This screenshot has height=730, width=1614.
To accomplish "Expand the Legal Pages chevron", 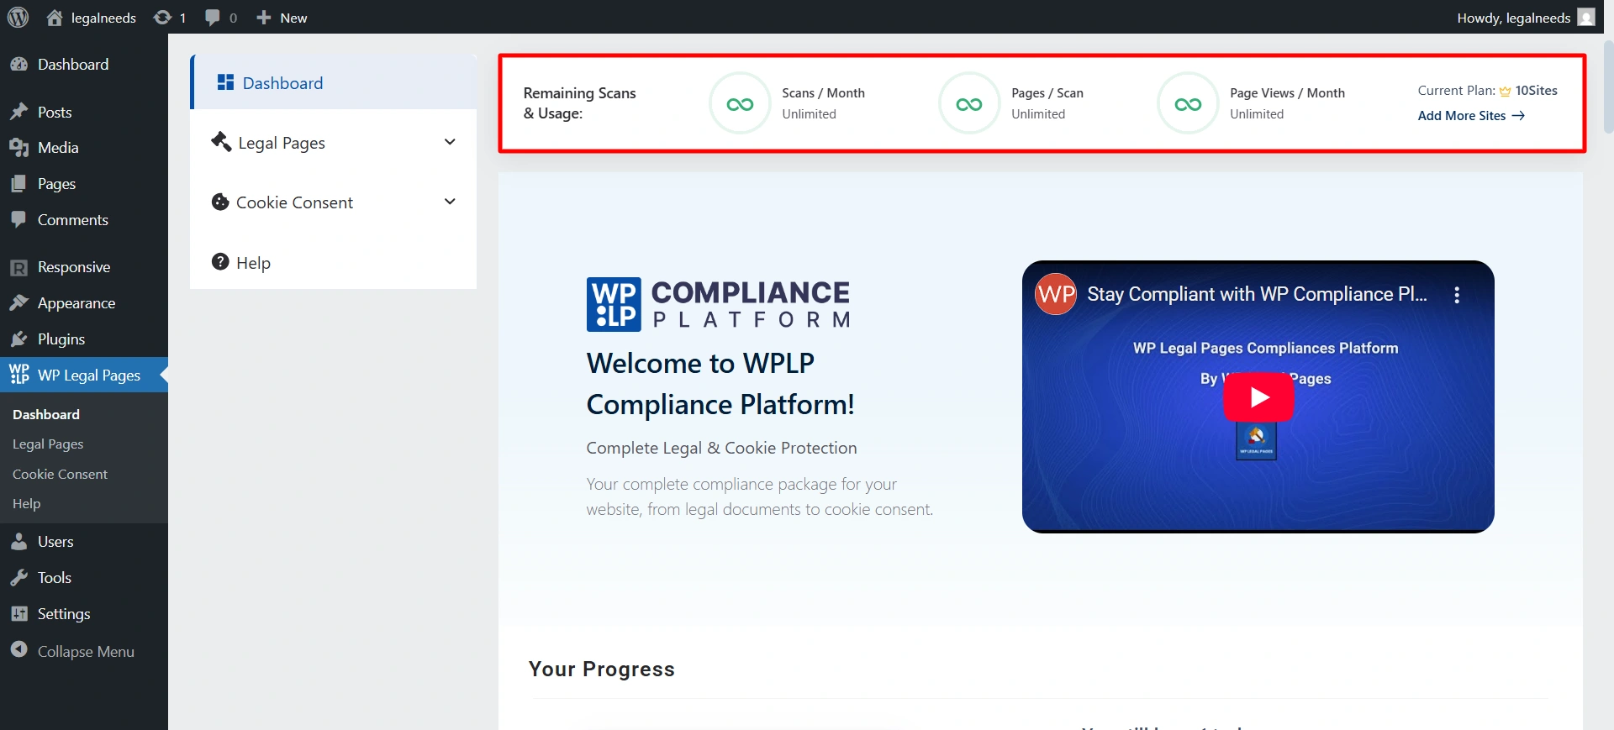I will coord(450,142).
